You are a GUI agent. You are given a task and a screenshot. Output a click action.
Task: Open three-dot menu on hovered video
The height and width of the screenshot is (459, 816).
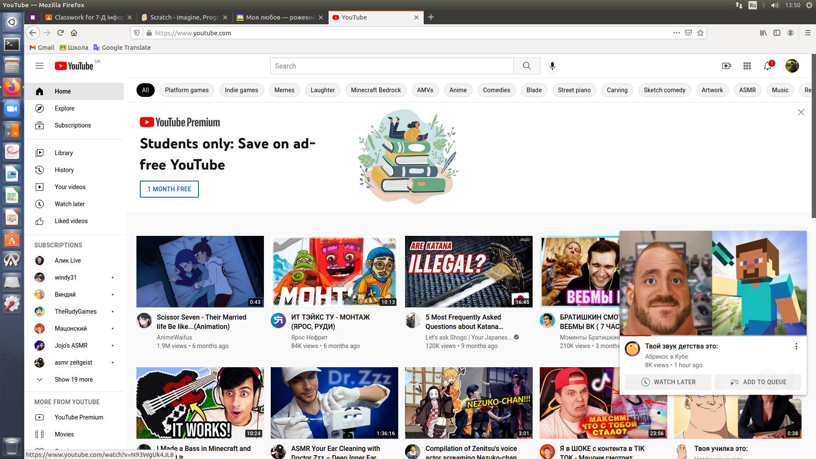click(x=796, y=346)
